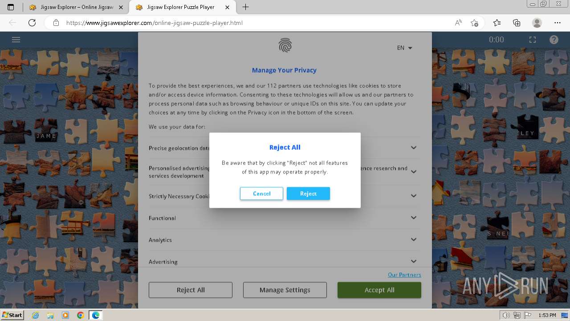This screenshot has width=570, height=321.
Task: Open a new browser tab
Action: (x=245, y=7)
